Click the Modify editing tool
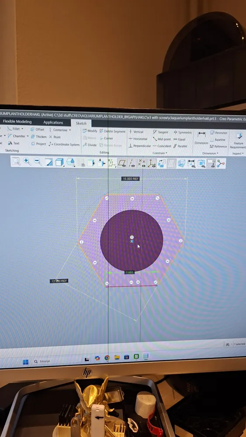246x437 pixels. tap(90, 131)
